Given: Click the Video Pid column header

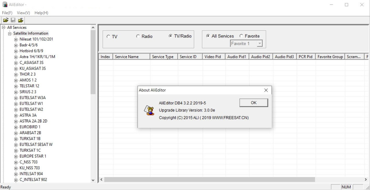Looking at the screenshot, I should [x=214, y=57].
